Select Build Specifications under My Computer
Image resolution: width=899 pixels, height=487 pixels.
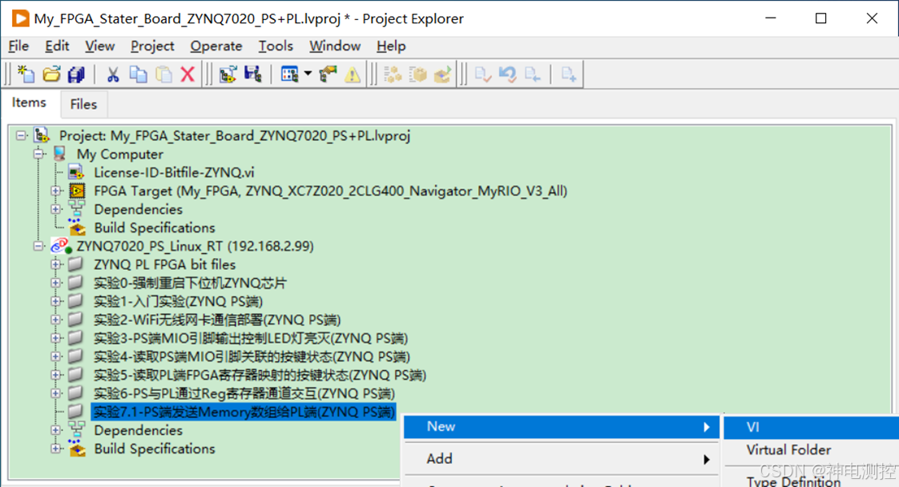point(155,227)
